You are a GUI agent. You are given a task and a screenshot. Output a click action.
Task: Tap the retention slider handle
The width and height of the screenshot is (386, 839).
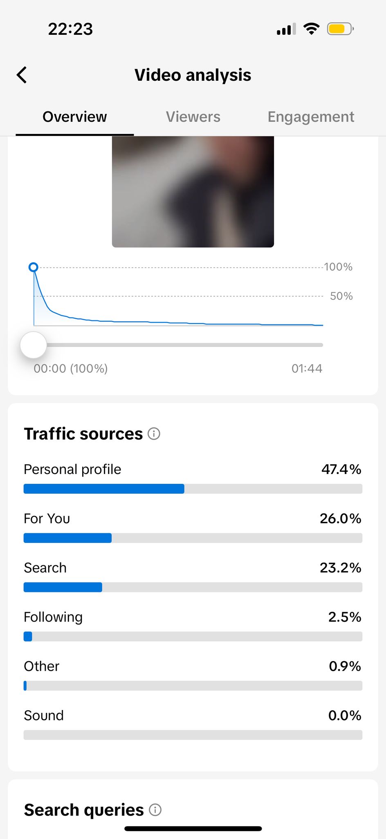coord(34,345)
